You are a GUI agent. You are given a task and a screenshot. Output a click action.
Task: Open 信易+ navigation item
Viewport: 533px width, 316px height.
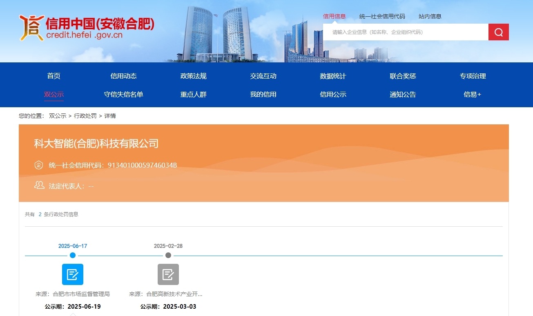click(473, 95)
